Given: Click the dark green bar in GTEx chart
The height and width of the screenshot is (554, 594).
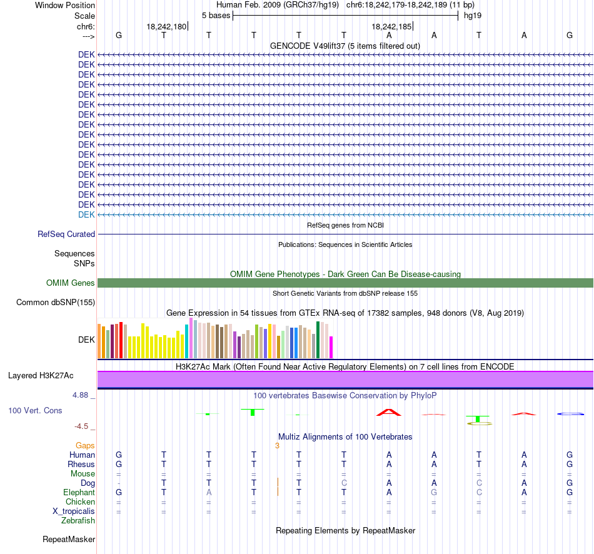Looking at the screenshot, I should [318, 340].
